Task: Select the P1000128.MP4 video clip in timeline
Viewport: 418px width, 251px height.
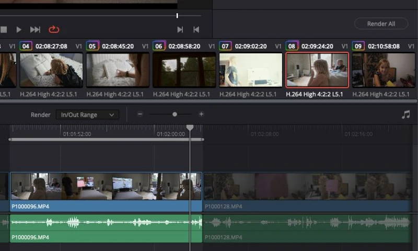Action: [x=307, y=192]
